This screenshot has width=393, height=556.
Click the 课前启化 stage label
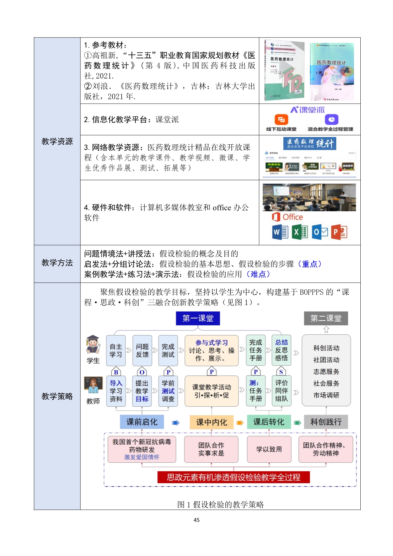142,422
